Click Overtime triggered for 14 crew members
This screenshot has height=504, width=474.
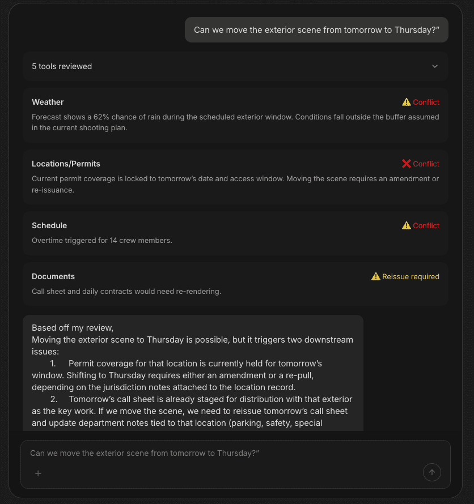pos(102,241)
